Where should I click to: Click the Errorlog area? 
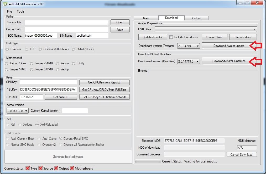(x=197, y=103)
